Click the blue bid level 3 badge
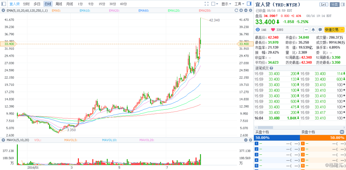Screen dimensions: 346x170 256,154
